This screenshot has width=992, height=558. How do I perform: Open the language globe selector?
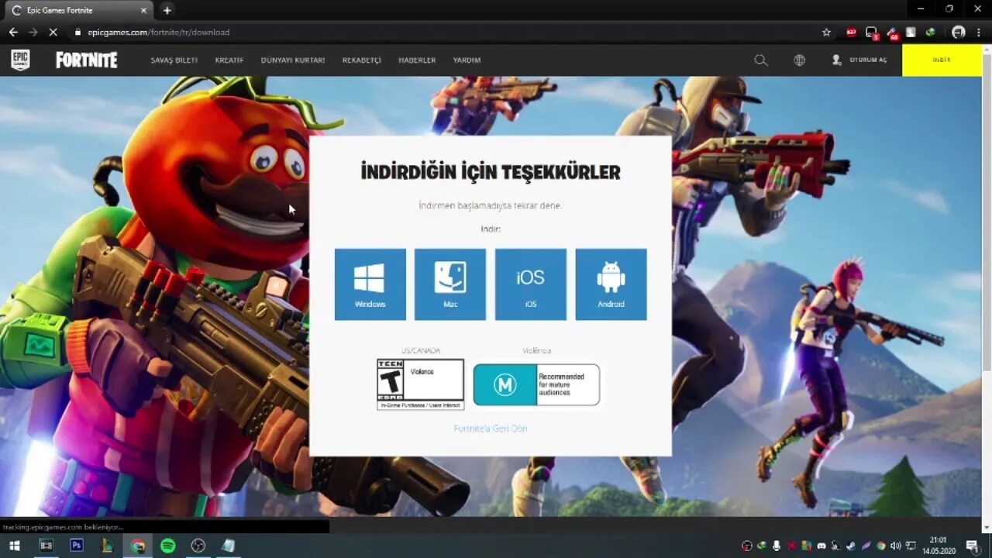[799, 60]
